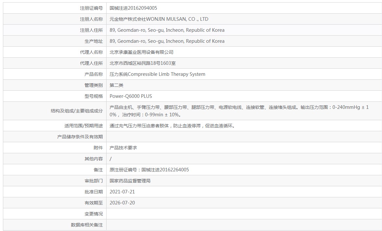Click 北京承康基业医用设备有限公司 value
The height and width of the screenshot is (231, 382).
pos(141,52)
